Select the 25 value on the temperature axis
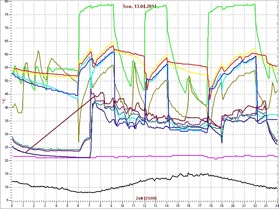 6,147
